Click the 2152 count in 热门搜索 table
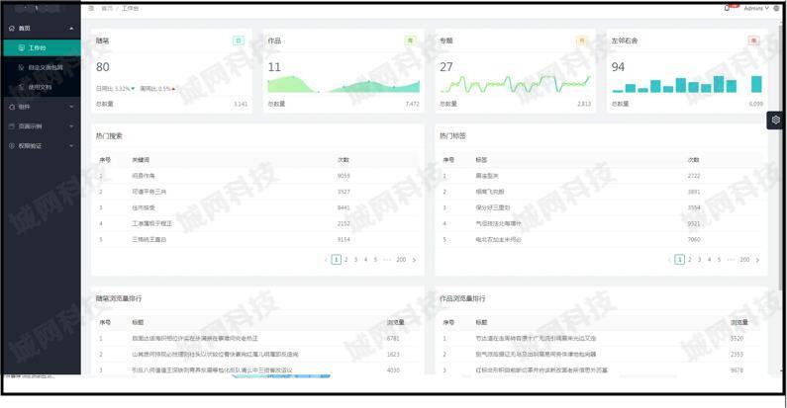 [344, 224]
